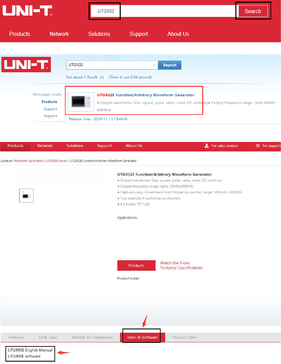The height and width of the screenshot is (364, 281).
Task: Click Release time 2019-11-15 13:46:41 text
Action: click(x=98, y=119)
